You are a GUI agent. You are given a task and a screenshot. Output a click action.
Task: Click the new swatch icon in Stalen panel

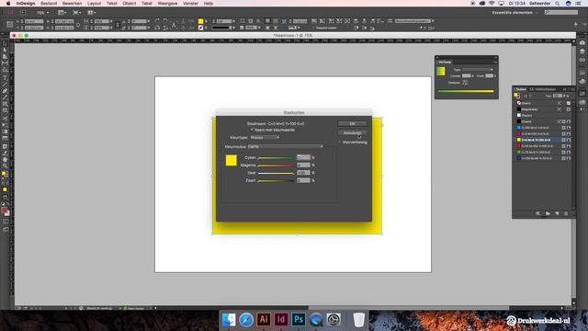(557, 213)
